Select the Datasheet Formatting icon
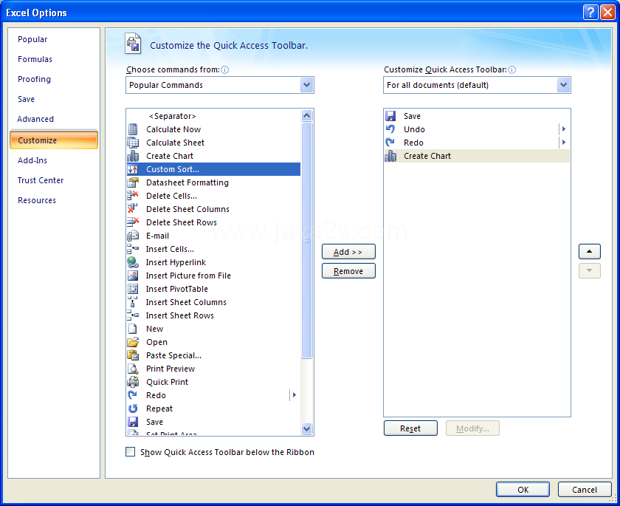Screen dimensions: 620x506 tap(133, 182)
